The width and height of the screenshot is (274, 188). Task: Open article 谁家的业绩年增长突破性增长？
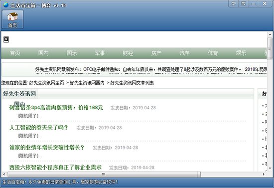[47, 148]
